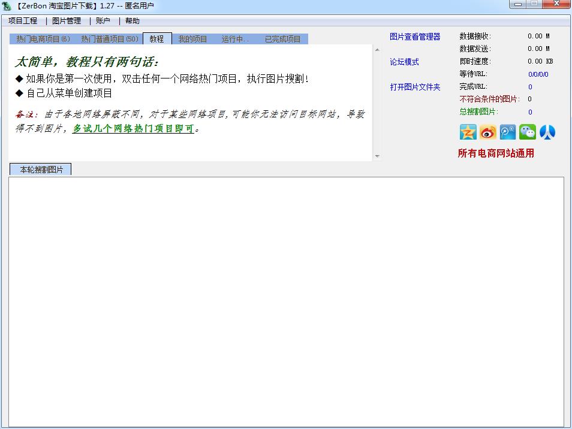Open the 账户 menu
The image size is (572, 429).
(103, 21)
